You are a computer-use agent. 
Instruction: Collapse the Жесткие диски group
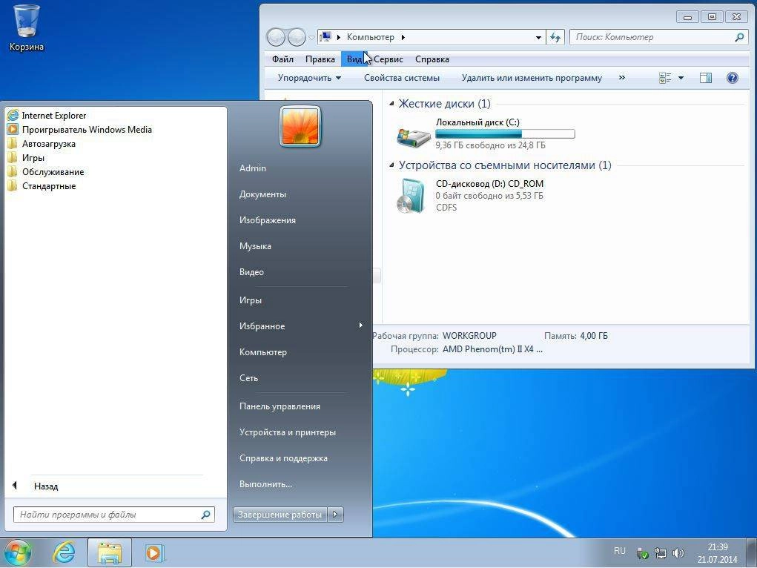coord(391,103)
